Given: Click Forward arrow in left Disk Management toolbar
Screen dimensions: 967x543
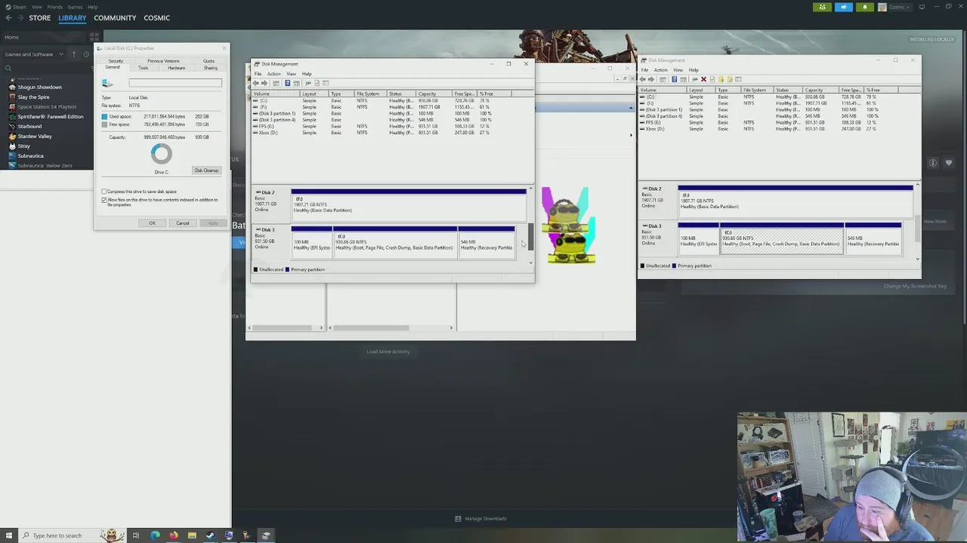Looking at the screenshot, I should click(264, 83).
